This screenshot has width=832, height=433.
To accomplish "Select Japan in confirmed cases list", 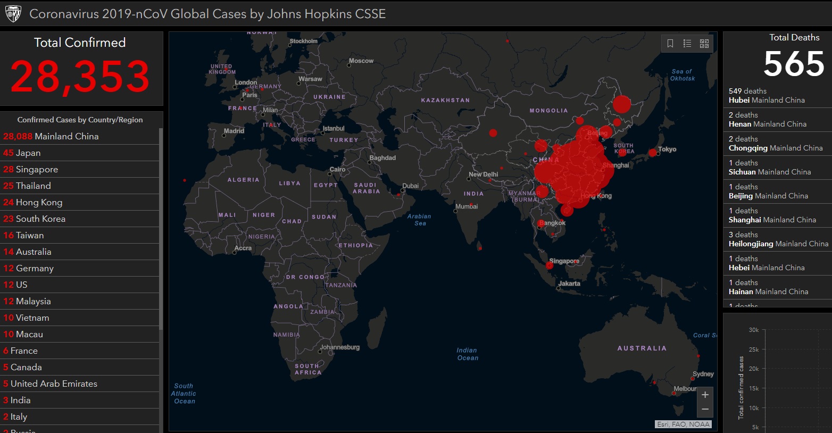I will pyautogui.click(x=22, y=153).
